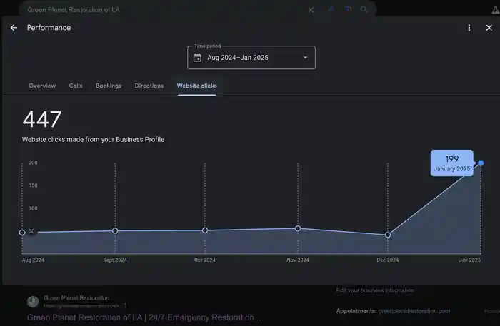Select the Website clicks tab
The image size is (500, 326).
(x=196, y=86)
